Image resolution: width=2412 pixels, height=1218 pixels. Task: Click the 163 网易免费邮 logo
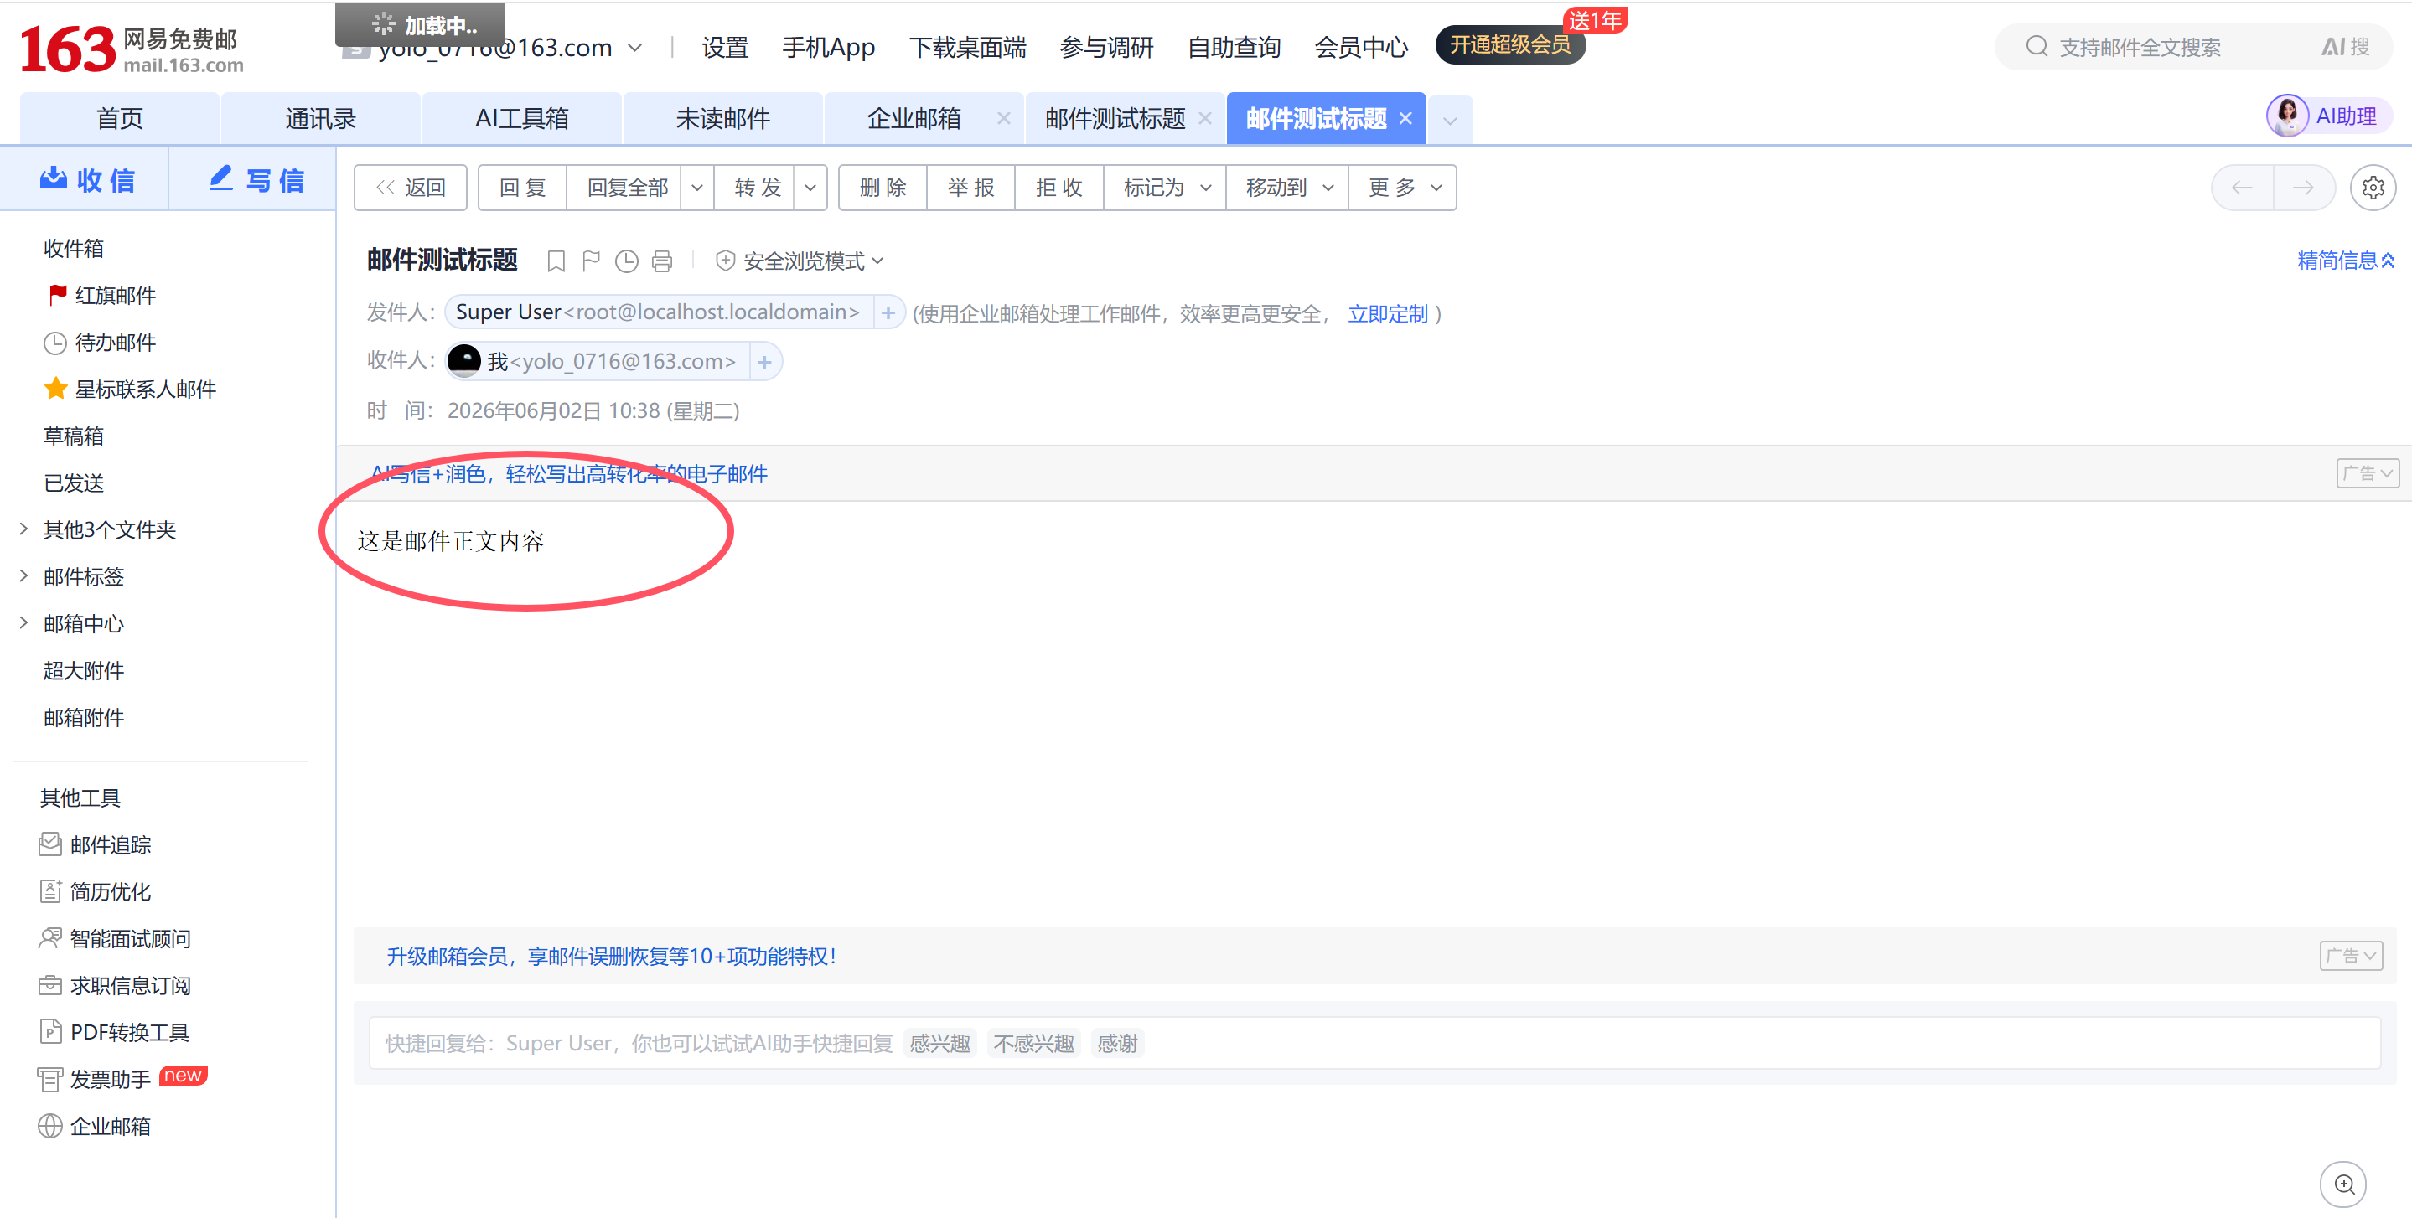coord(131,49)
